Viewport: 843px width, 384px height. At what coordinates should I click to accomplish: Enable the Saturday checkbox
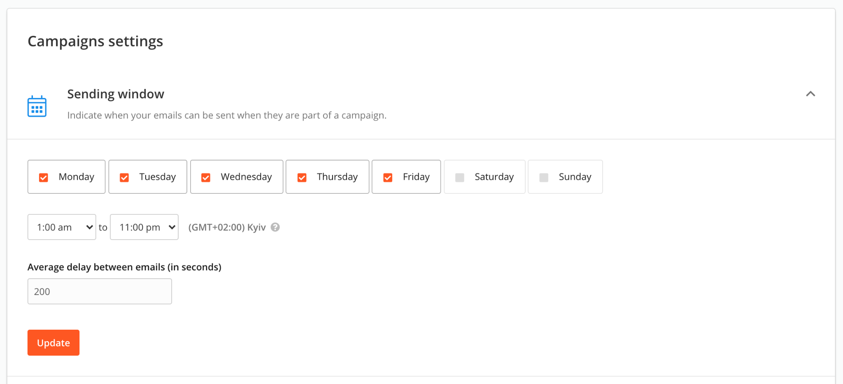point(460,177)
